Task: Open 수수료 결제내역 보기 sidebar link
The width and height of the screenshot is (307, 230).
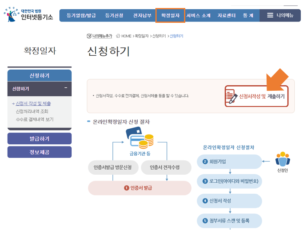Action: [x=35, y=119]
